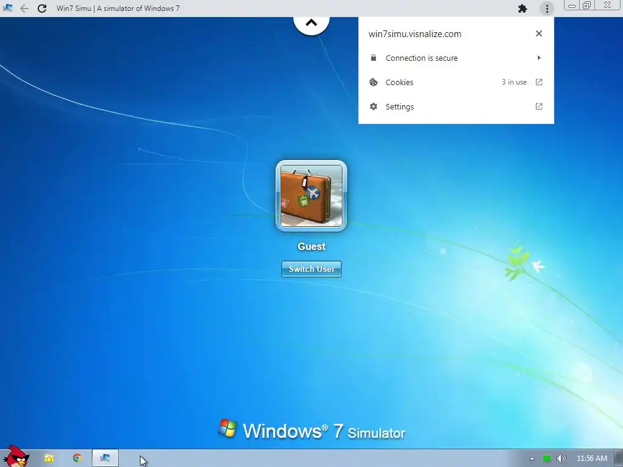Image resolution: width=623 pixels, height=467 pixels.
Task: Close the site info popup
Action: point(539,33)
